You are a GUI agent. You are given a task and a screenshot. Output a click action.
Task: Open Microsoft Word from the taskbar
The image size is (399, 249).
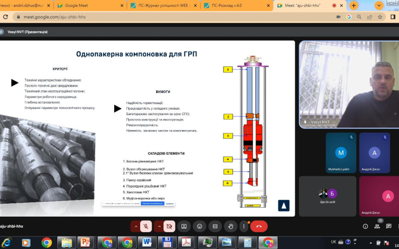(148, 243)
